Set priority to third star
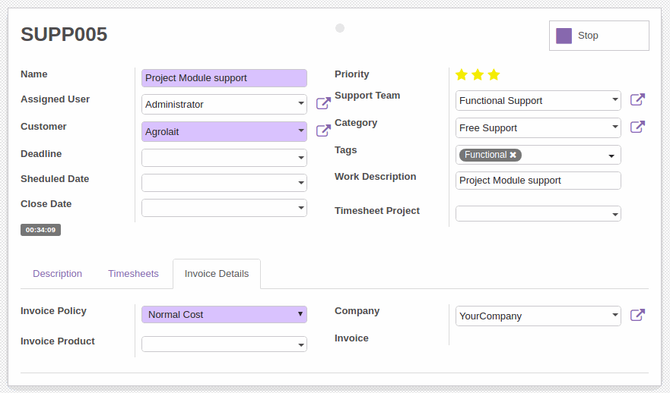The image size is (670, 393). (x=494, y=75)
